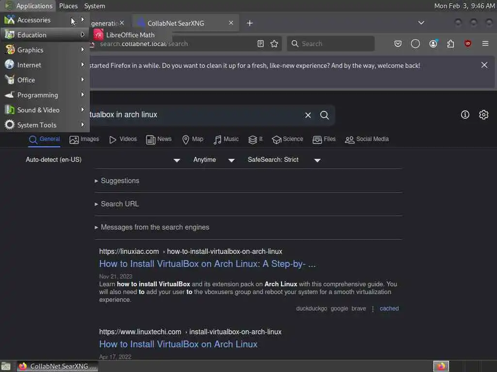Open the Auto-detect (en-US) language dropdown
497x372 pixels.
click(103, 160)
